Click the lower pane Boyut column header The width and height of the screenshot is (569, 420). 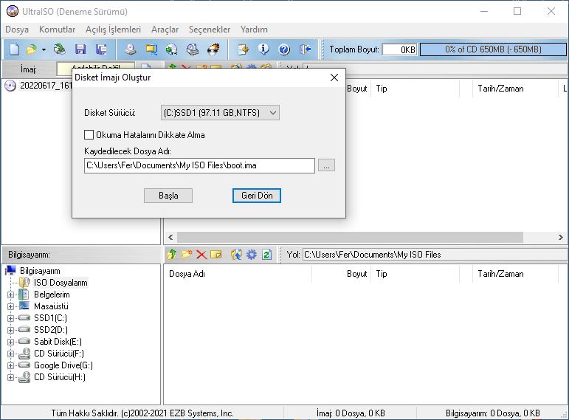point(341,274)
